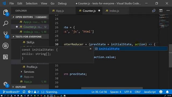
Task: Switch to the index.js editor tab
Action: tap(116, 11)
